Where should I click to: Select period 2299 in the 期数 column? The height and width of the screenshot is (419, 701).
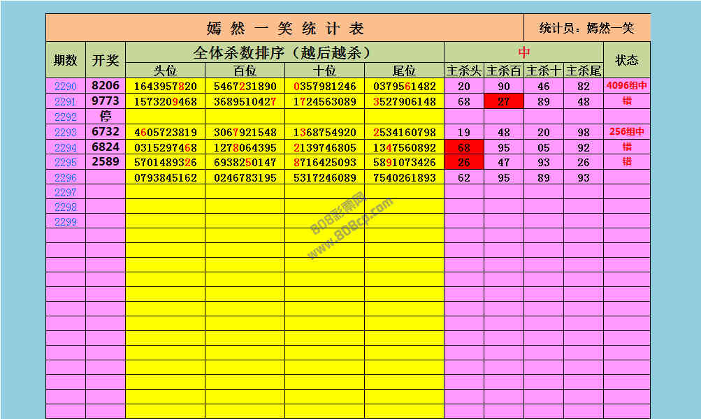(65, 221)
